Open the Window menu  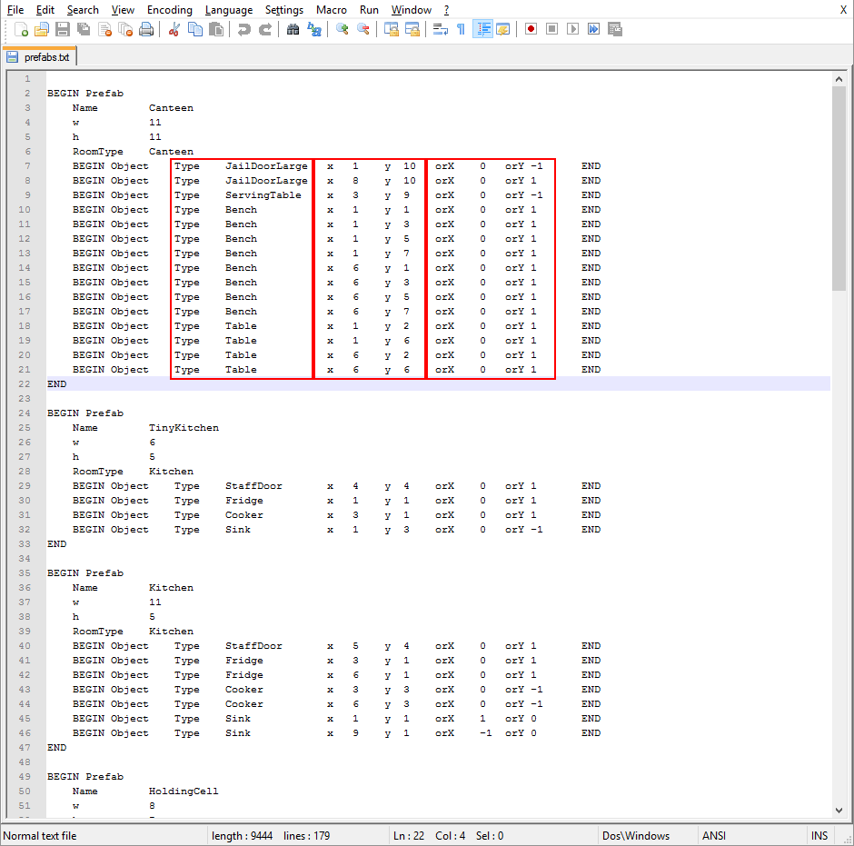(412, 10)
